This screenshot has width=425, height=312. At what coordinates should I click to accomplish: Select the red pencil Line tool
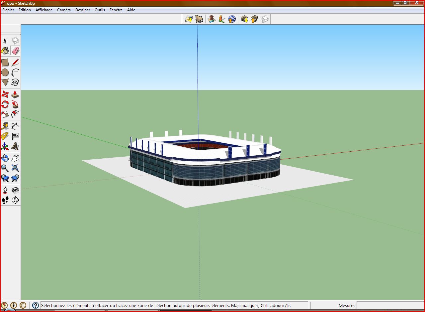[x=15, y=63]
